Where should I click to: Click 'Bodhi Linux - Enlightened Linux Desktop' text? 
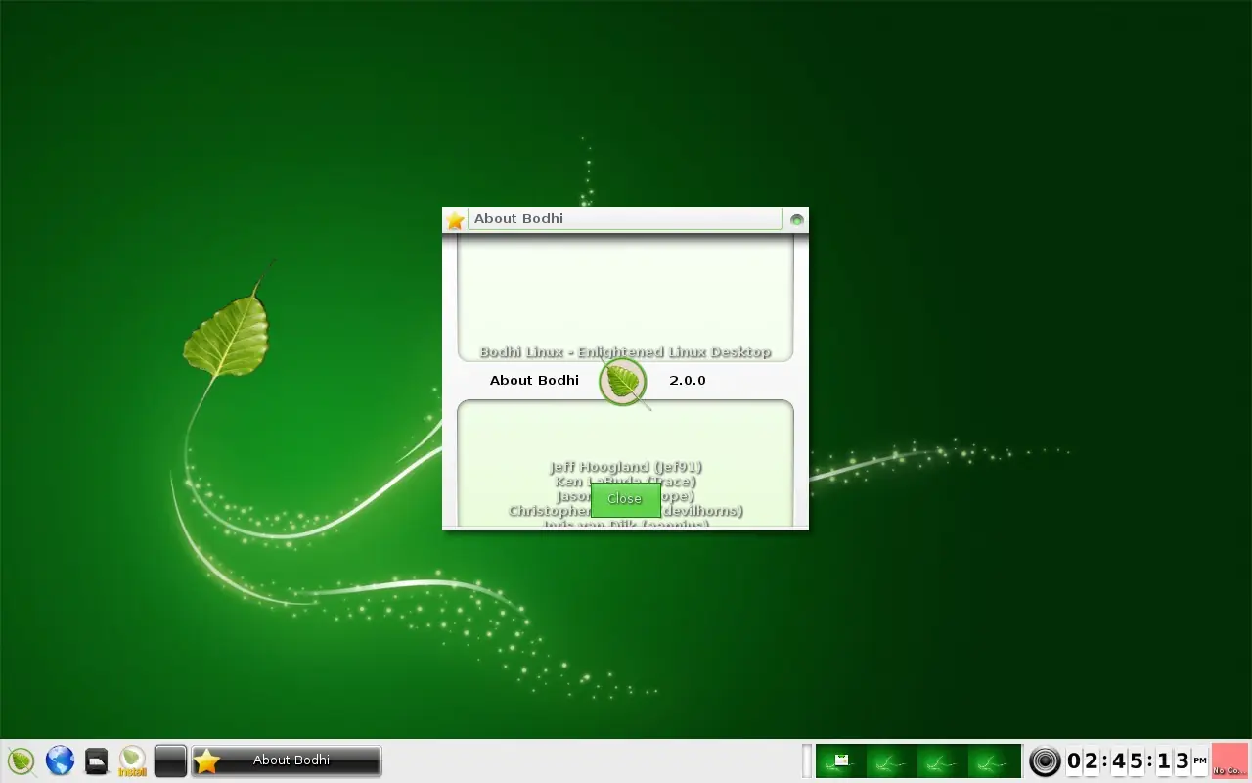click(626, 352)
